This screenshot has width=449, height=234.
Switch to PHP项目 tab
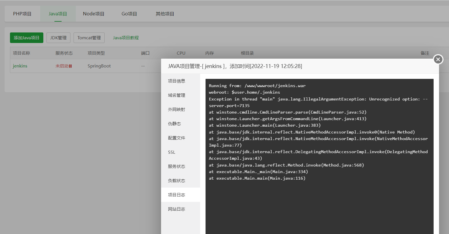(x=22, y=14)
